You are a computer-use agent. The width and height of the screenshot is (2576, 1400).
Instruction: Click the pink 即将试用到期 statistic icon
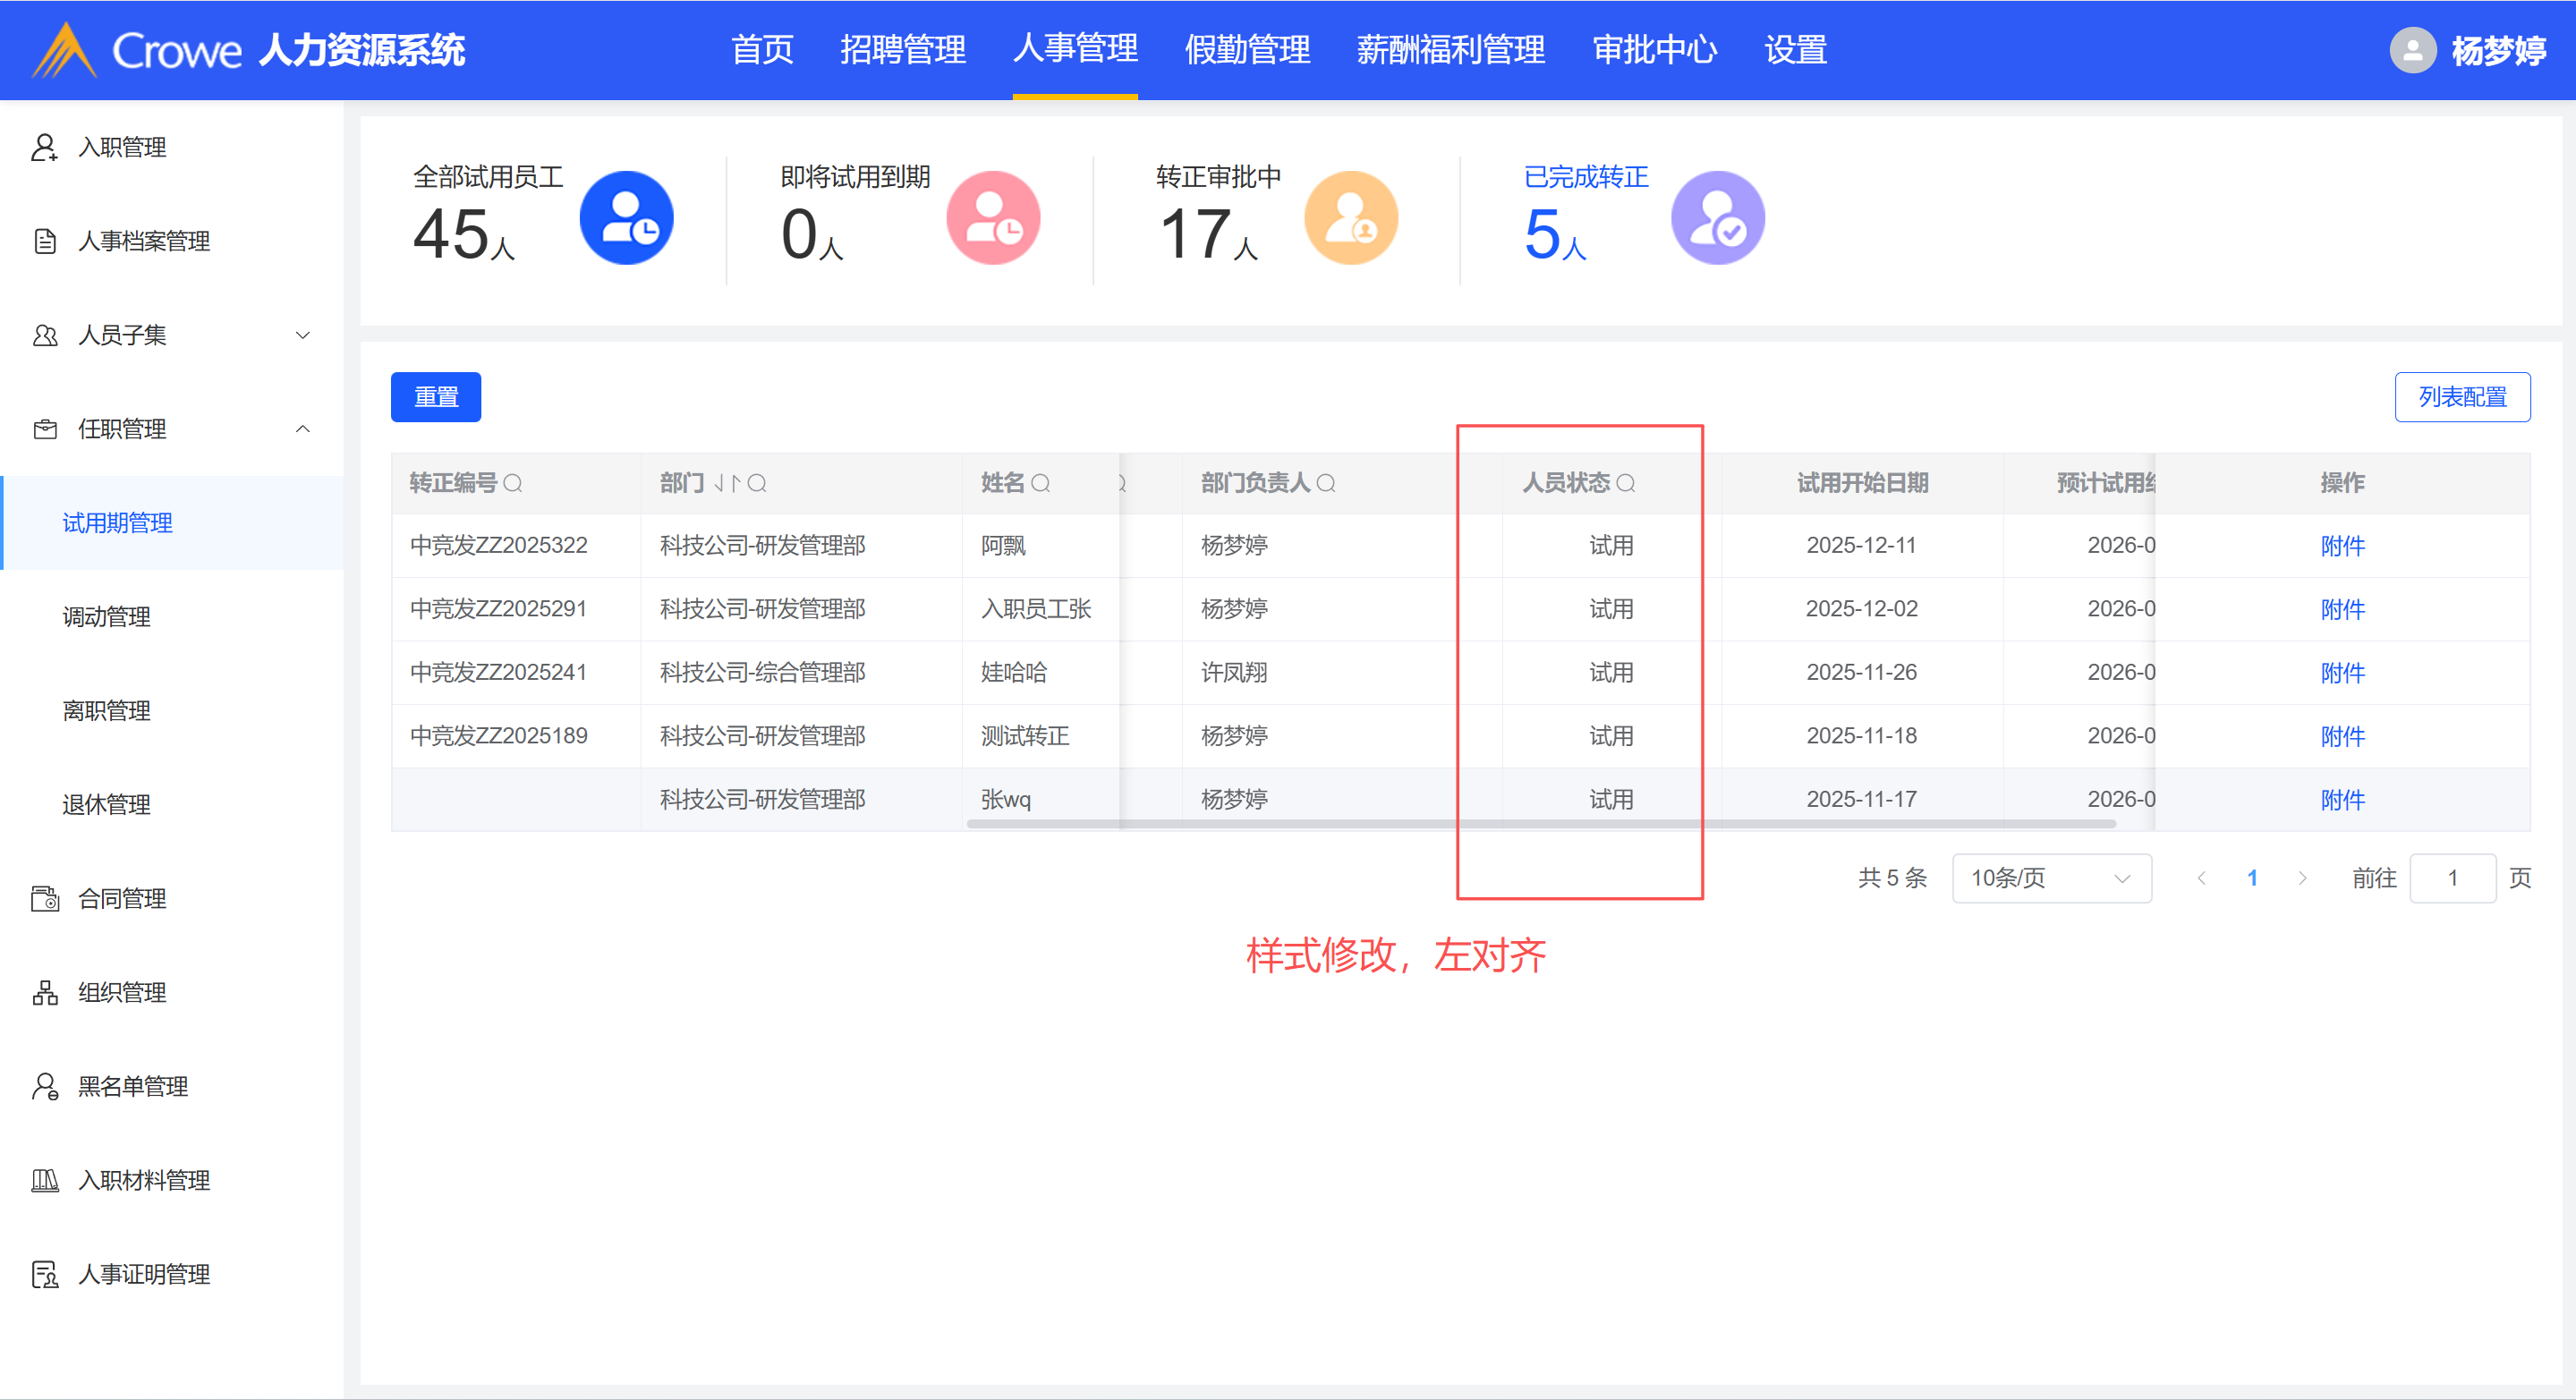pos(993,218)
